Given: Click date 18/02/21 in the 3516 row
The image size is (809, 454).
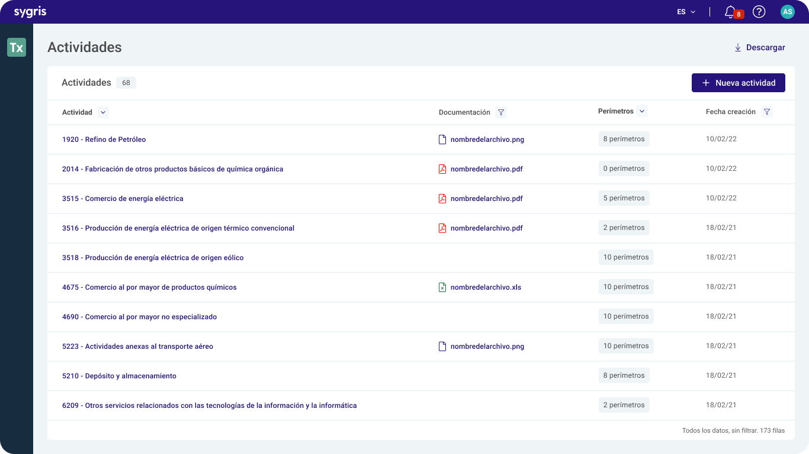Looking at the screenshot, I should 721,228.
